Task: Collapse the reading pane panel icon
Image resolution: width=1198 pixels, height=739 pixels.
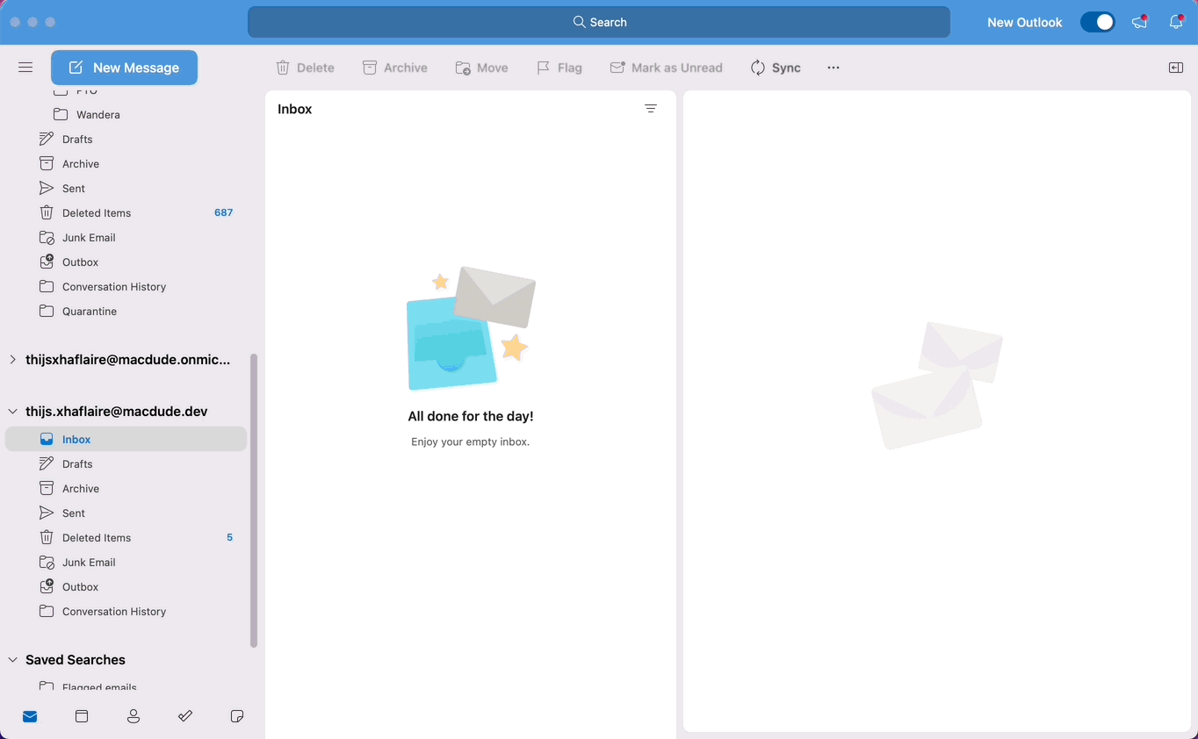Action: pyautogui.click(x=1176, y=68)
